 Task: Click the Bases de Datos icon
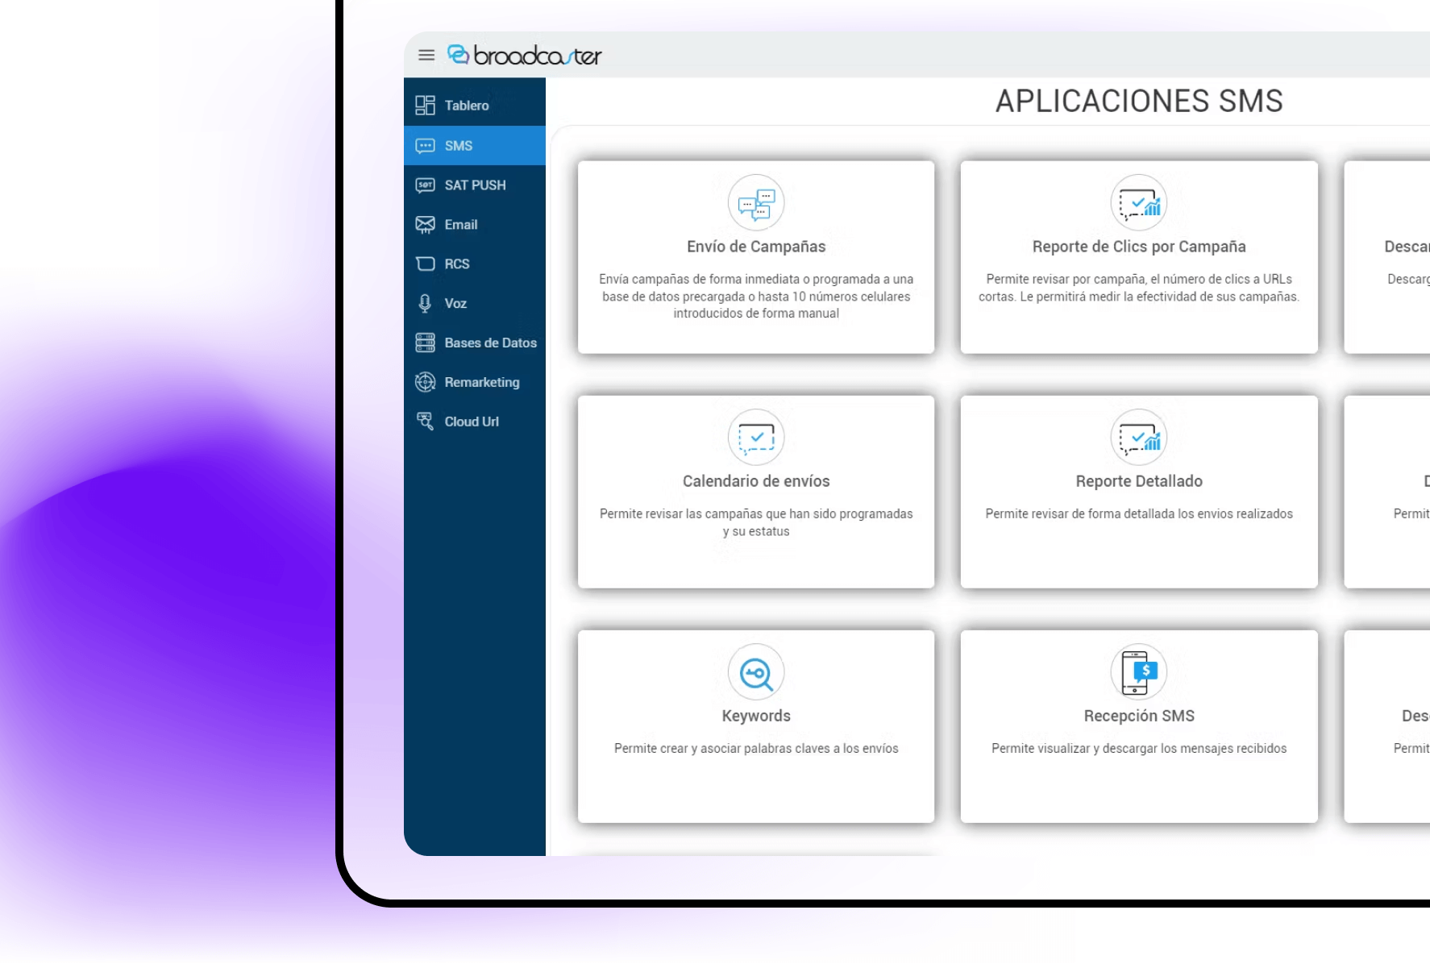[425, 343]
